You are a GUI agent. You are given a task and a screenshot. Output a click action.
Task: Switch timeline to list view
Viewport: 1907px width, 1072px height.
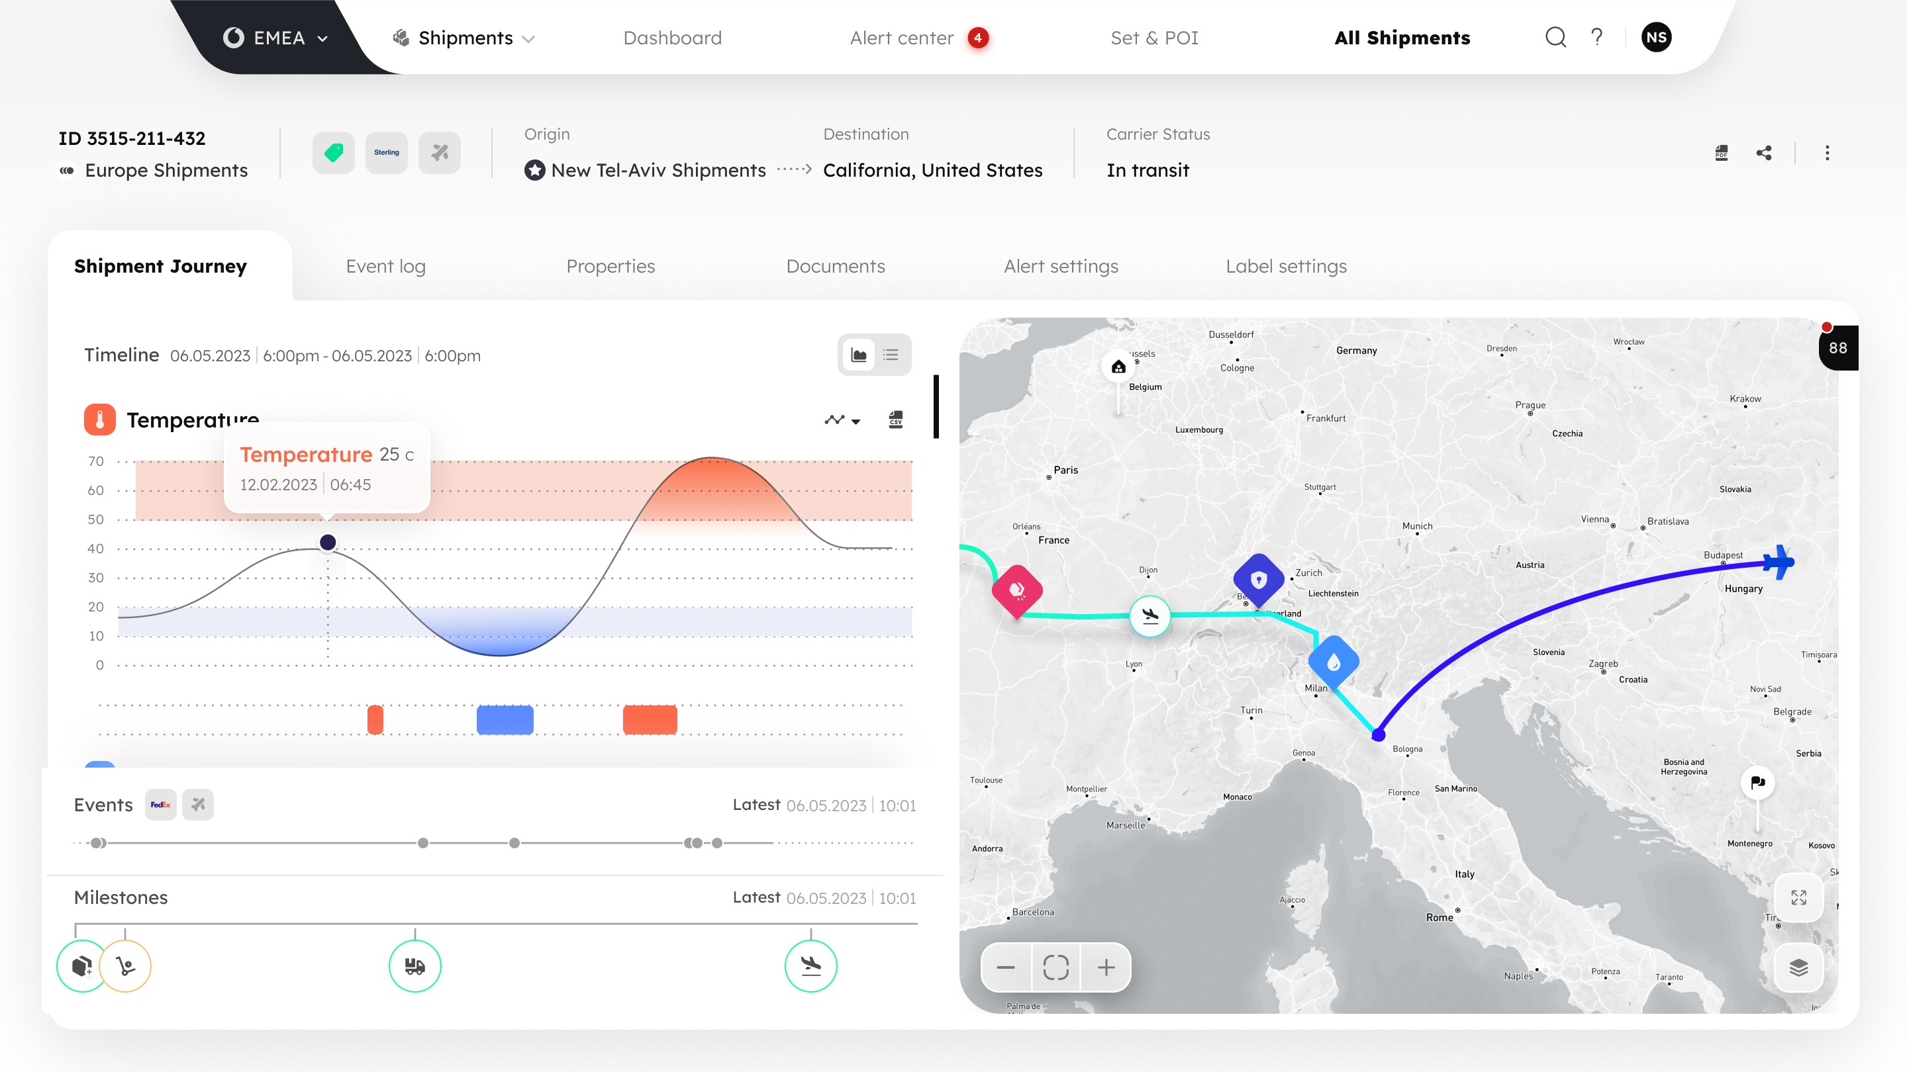pos(891,355)
